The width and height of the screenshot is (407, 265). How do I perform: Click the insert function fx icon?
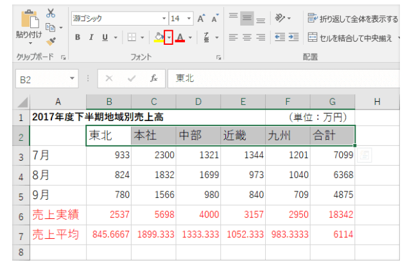153,79
